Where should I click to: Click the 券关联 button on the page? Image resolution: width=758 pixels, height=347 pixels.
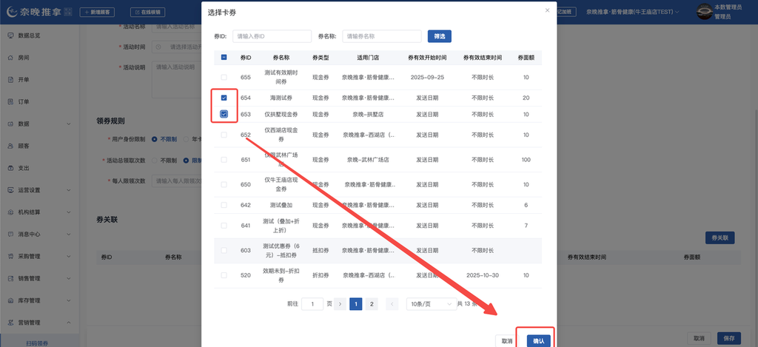720,237
